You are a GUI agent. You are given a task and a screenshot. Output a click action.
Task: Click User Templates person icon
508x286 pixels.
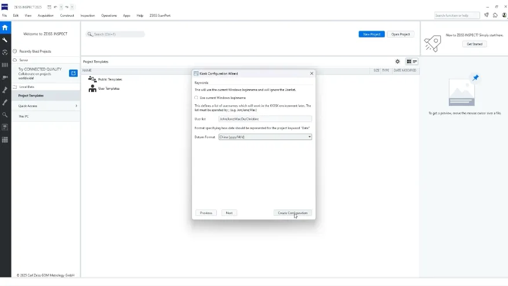92,89
